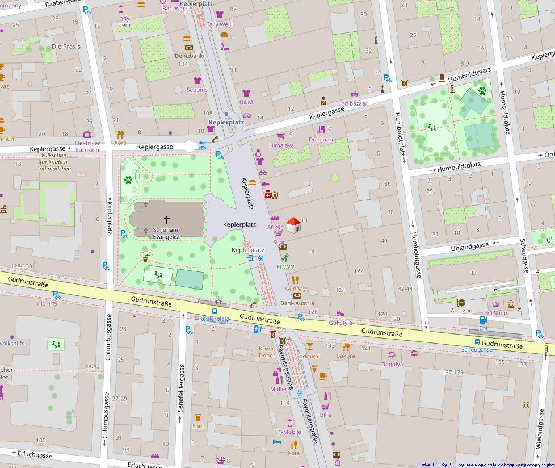Click the Billa supermarket cart icon
The width and height of the screenshot is (555, 468).
[x=325, y=406]
